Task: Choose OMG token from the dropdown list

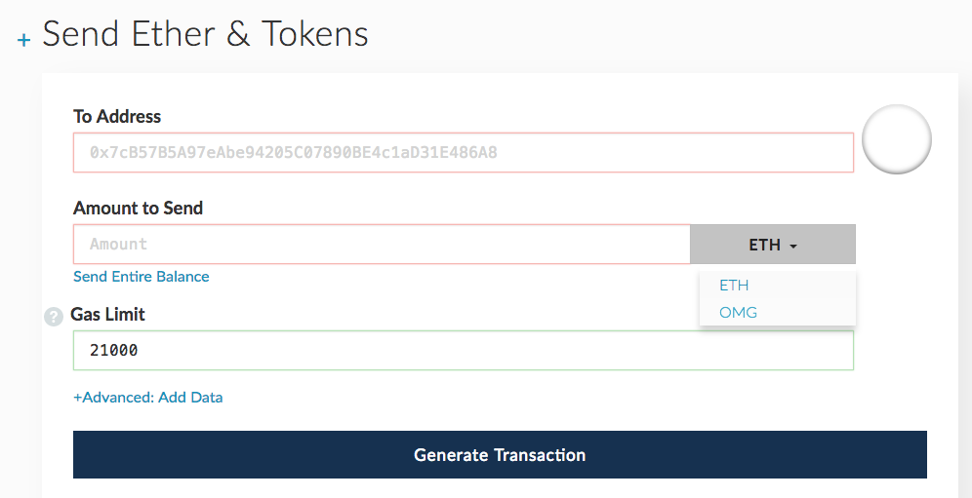Action: [738, 313]
